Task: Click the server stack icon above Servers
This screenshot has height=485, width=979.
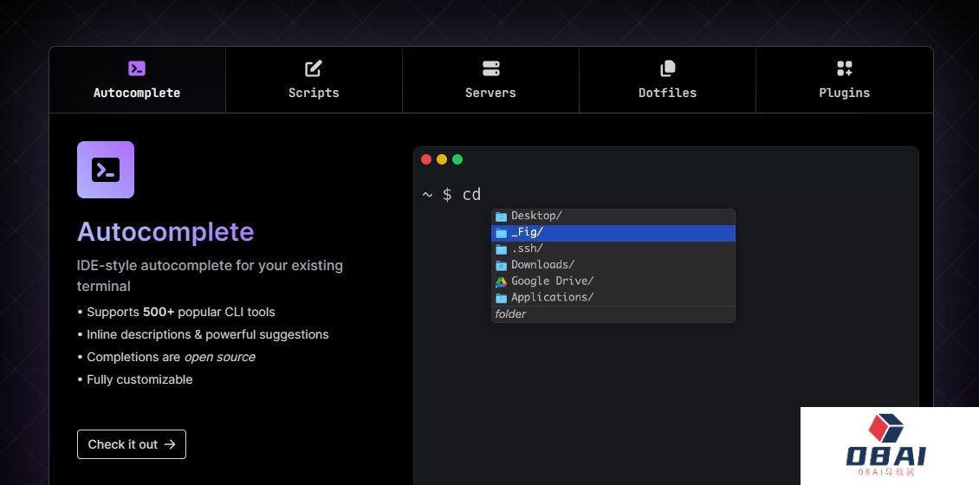Action: (x=490, y=68)
